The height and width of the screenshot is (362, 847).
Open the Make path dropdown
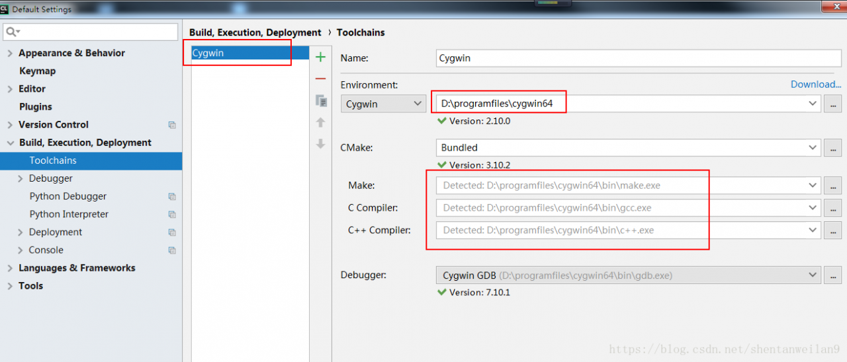coord(813,186)
